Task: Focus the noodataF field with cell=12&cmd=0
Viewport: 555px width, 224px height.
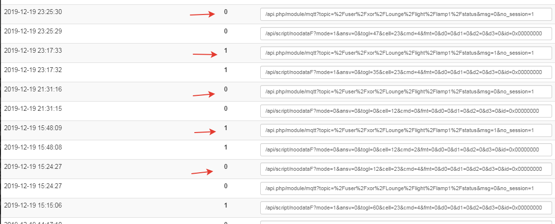Action: (406, 111)
